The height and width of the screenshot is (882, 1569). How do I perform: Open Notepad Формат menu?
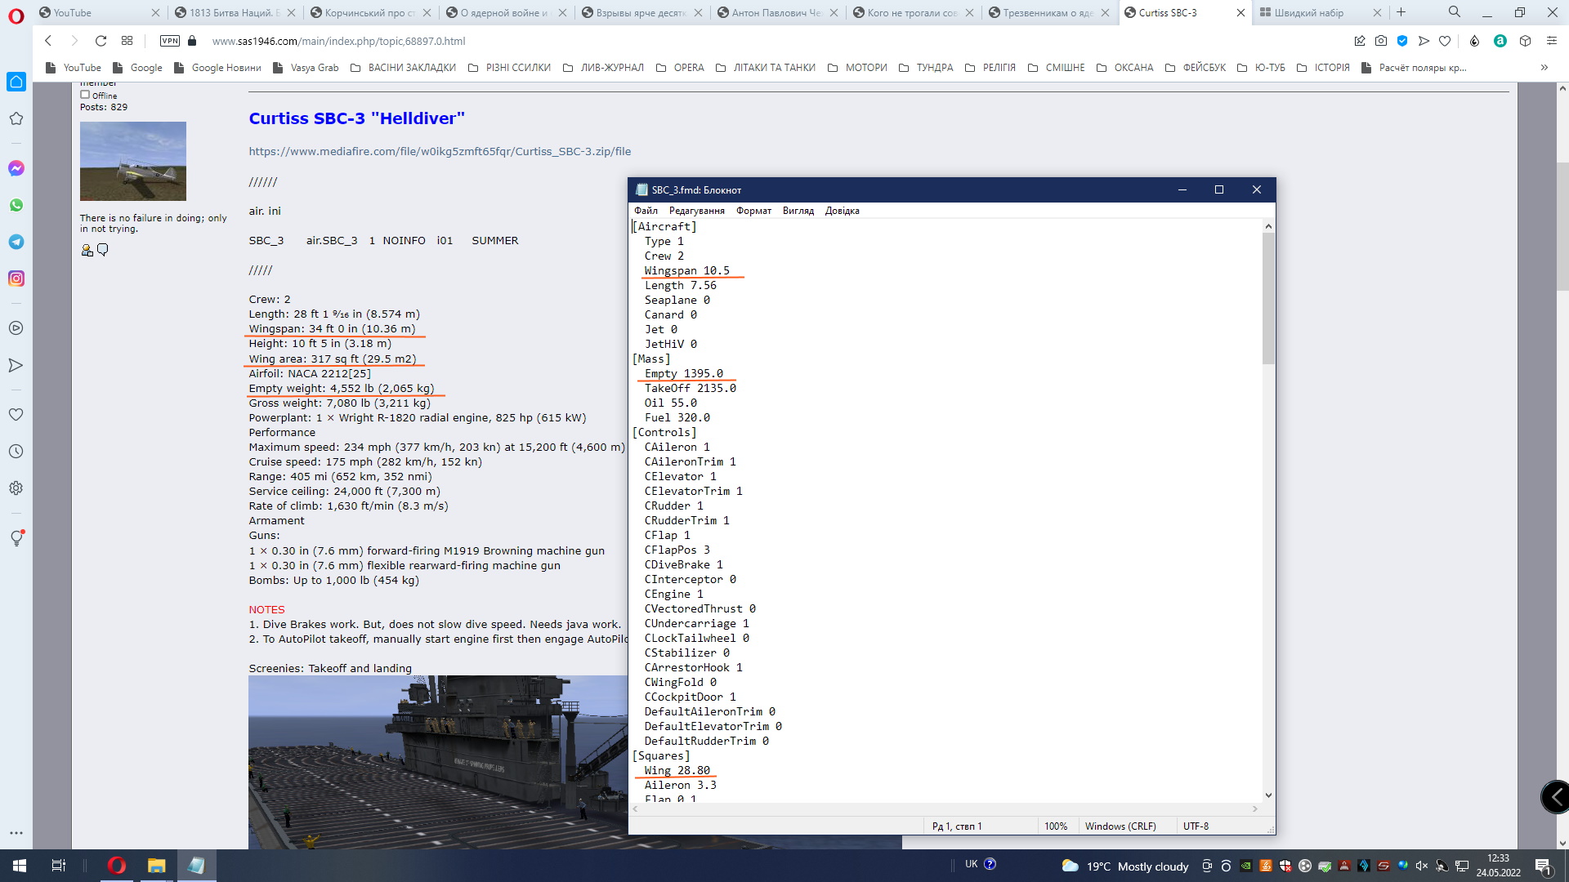tap(753, 211)
